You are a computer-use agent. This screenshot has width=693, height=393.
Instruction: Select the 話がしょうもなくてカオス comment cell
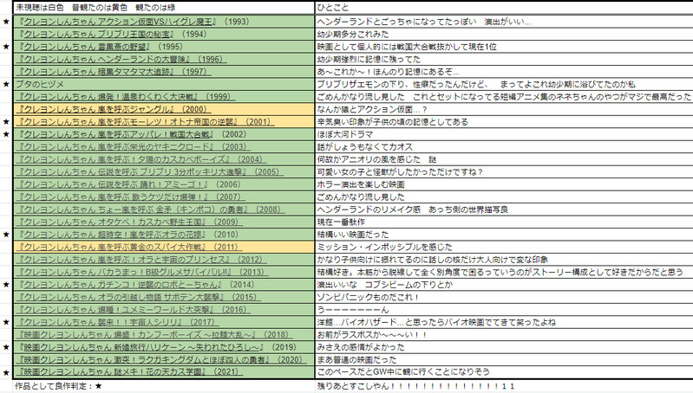click(504, 147)
